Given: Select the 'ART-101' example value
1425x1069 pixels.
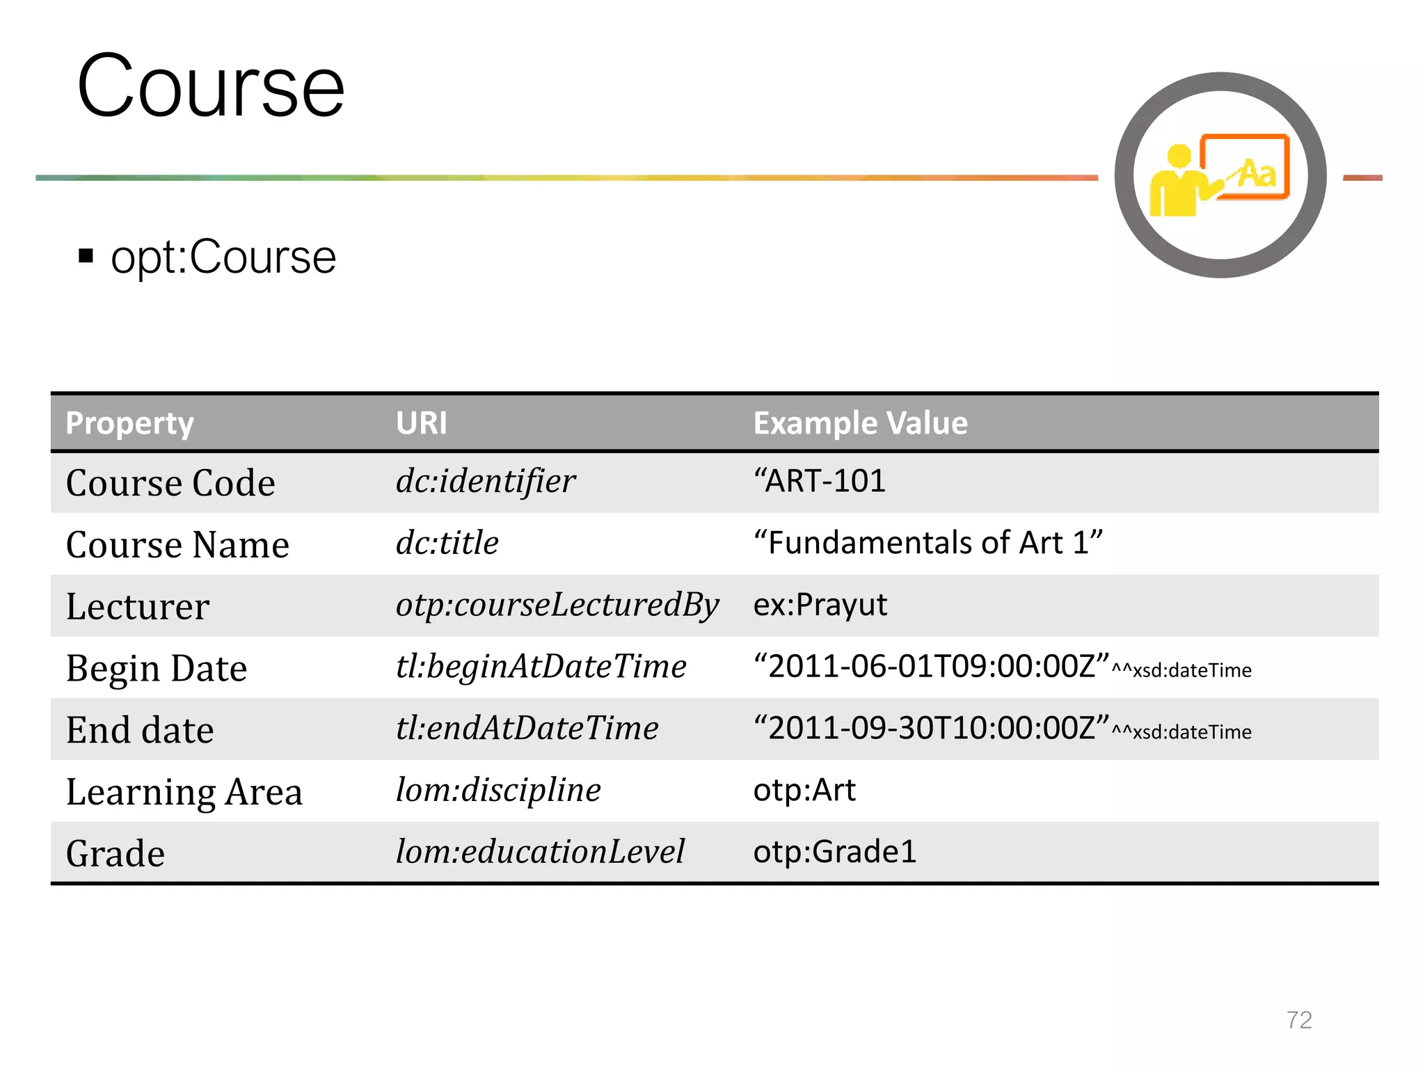Looking at the screenshot, I should (x=820, y=480).
